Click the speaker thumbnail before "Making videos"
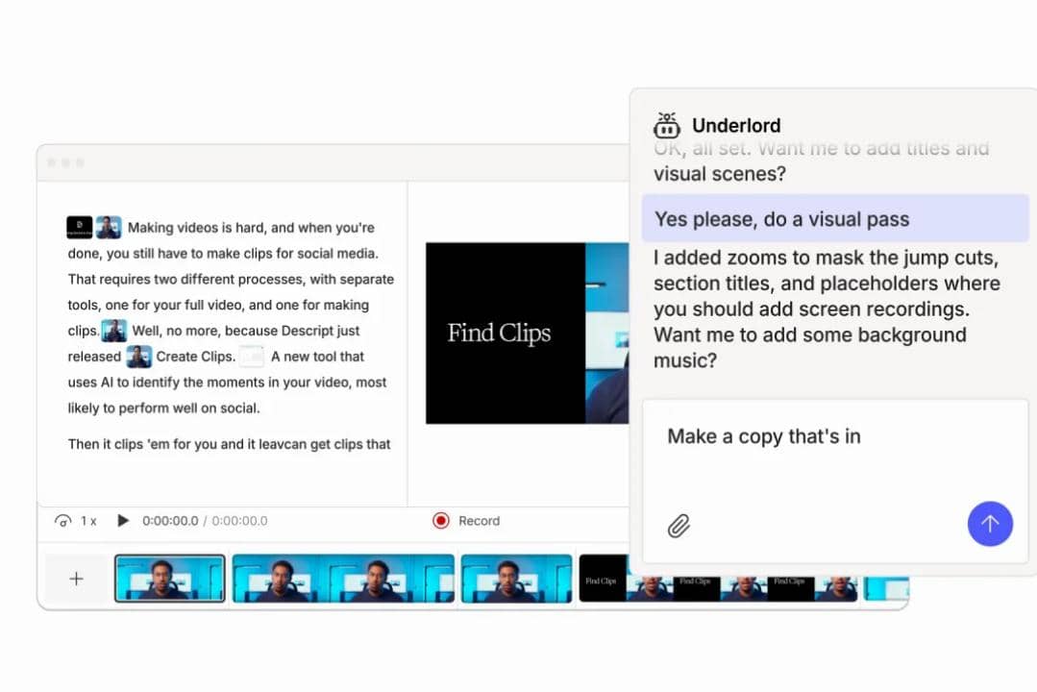Image resolution: width=1037 pixels, height=692 pixels. [109, 228]
